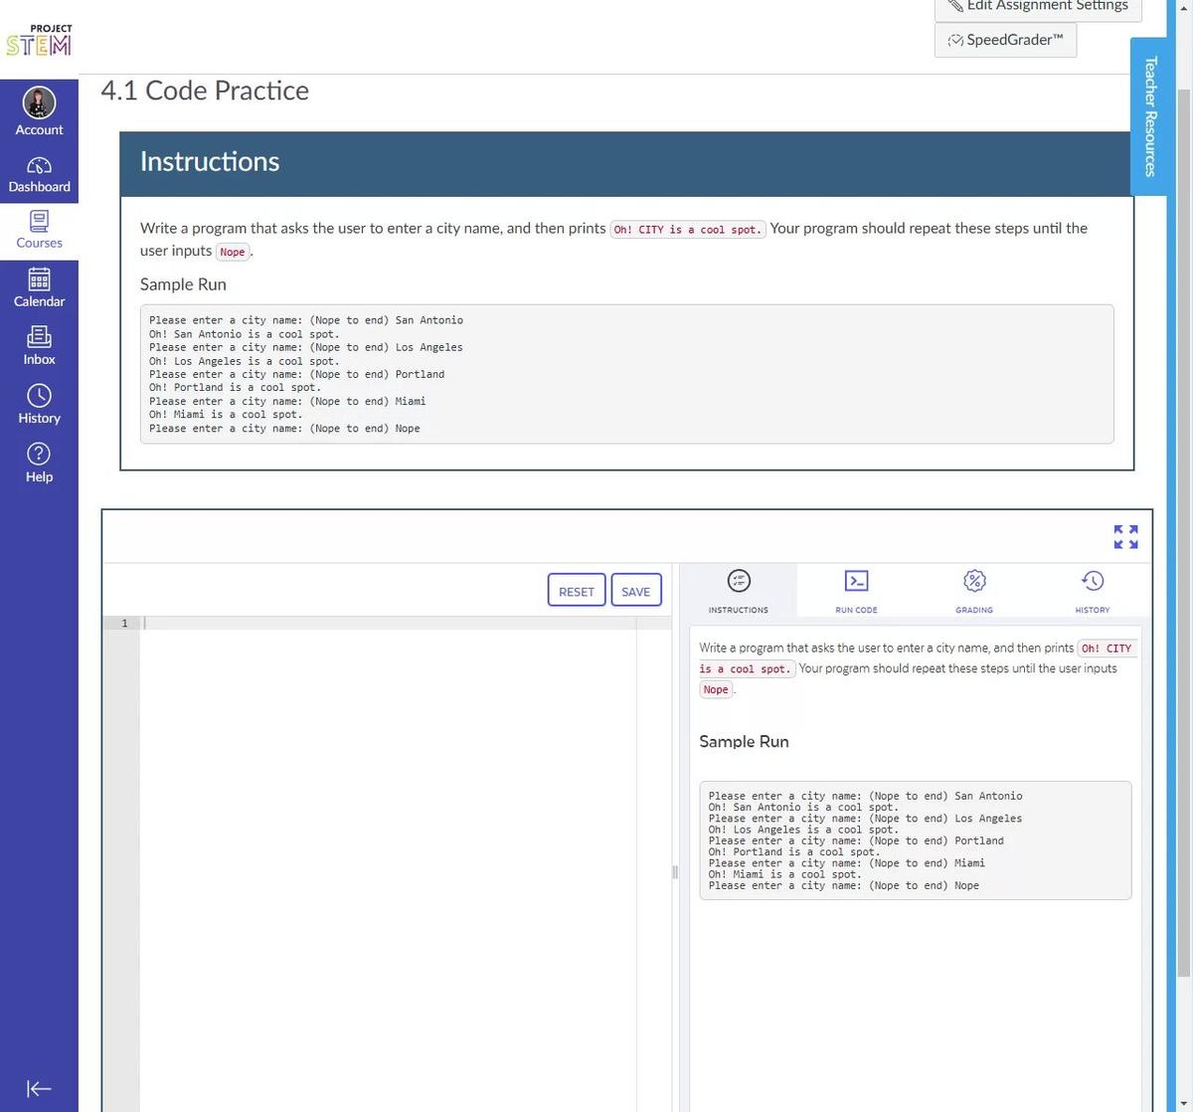Collapse the global navigation sidebar arrow

click(39, 1088)
